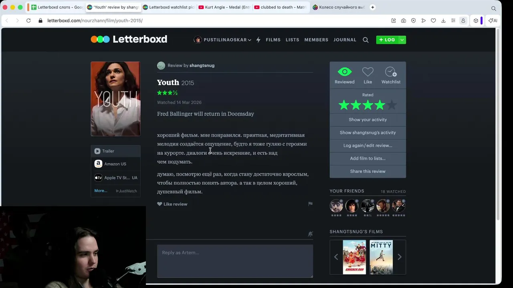This screenshot has height=288, width=513.
Task: Open the Letterboxd search magnifier
Action: coord(366,40)
